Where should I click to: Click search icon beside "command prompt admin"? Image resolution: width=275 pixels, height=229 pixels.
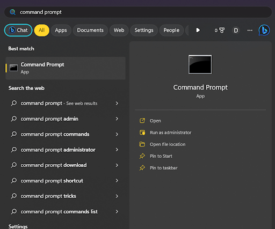(14, 119)
